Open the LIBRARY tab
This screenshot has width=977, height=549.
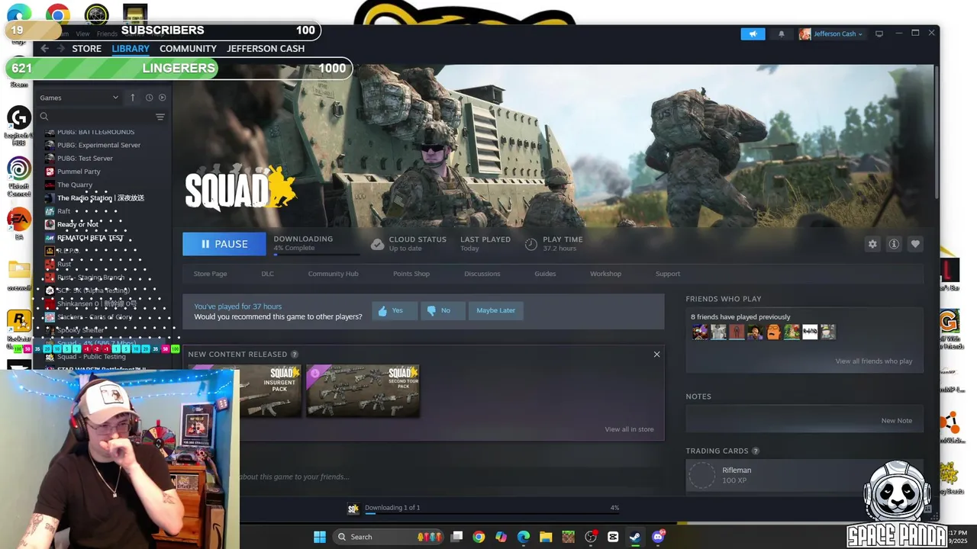[x=131, y=48]
